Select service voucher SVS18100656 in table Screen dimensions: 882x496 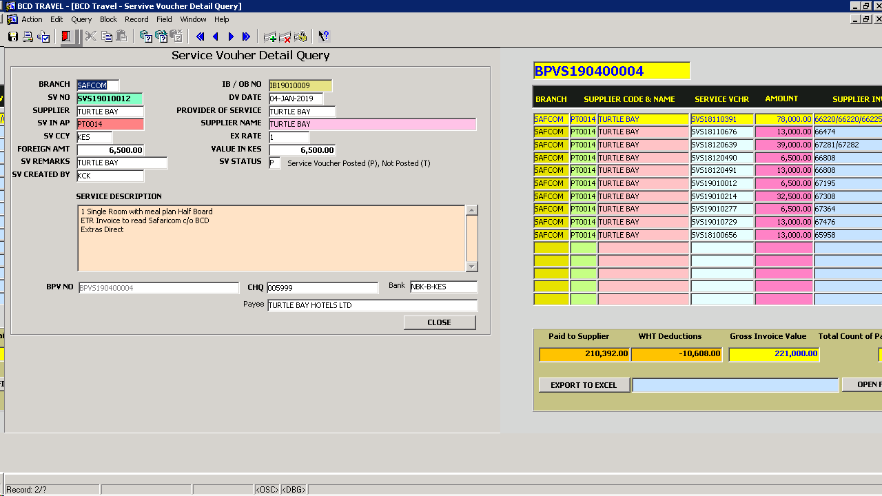pyautogui.click(x=722, y=235)
